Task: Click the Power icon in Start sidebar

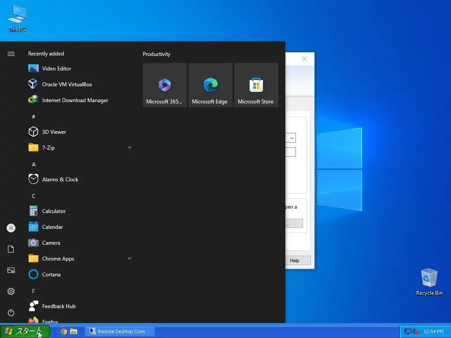Action: click(x=11, y=312)
